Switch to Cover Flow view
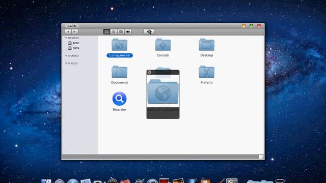The width and height of the screenshot is (326, 183). tap(128, 32)
